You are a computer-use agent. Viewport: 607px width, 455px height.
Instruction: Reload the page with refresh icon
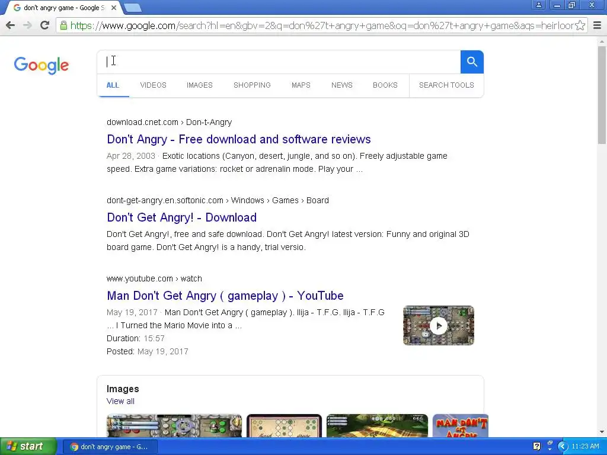click(44, 25)
